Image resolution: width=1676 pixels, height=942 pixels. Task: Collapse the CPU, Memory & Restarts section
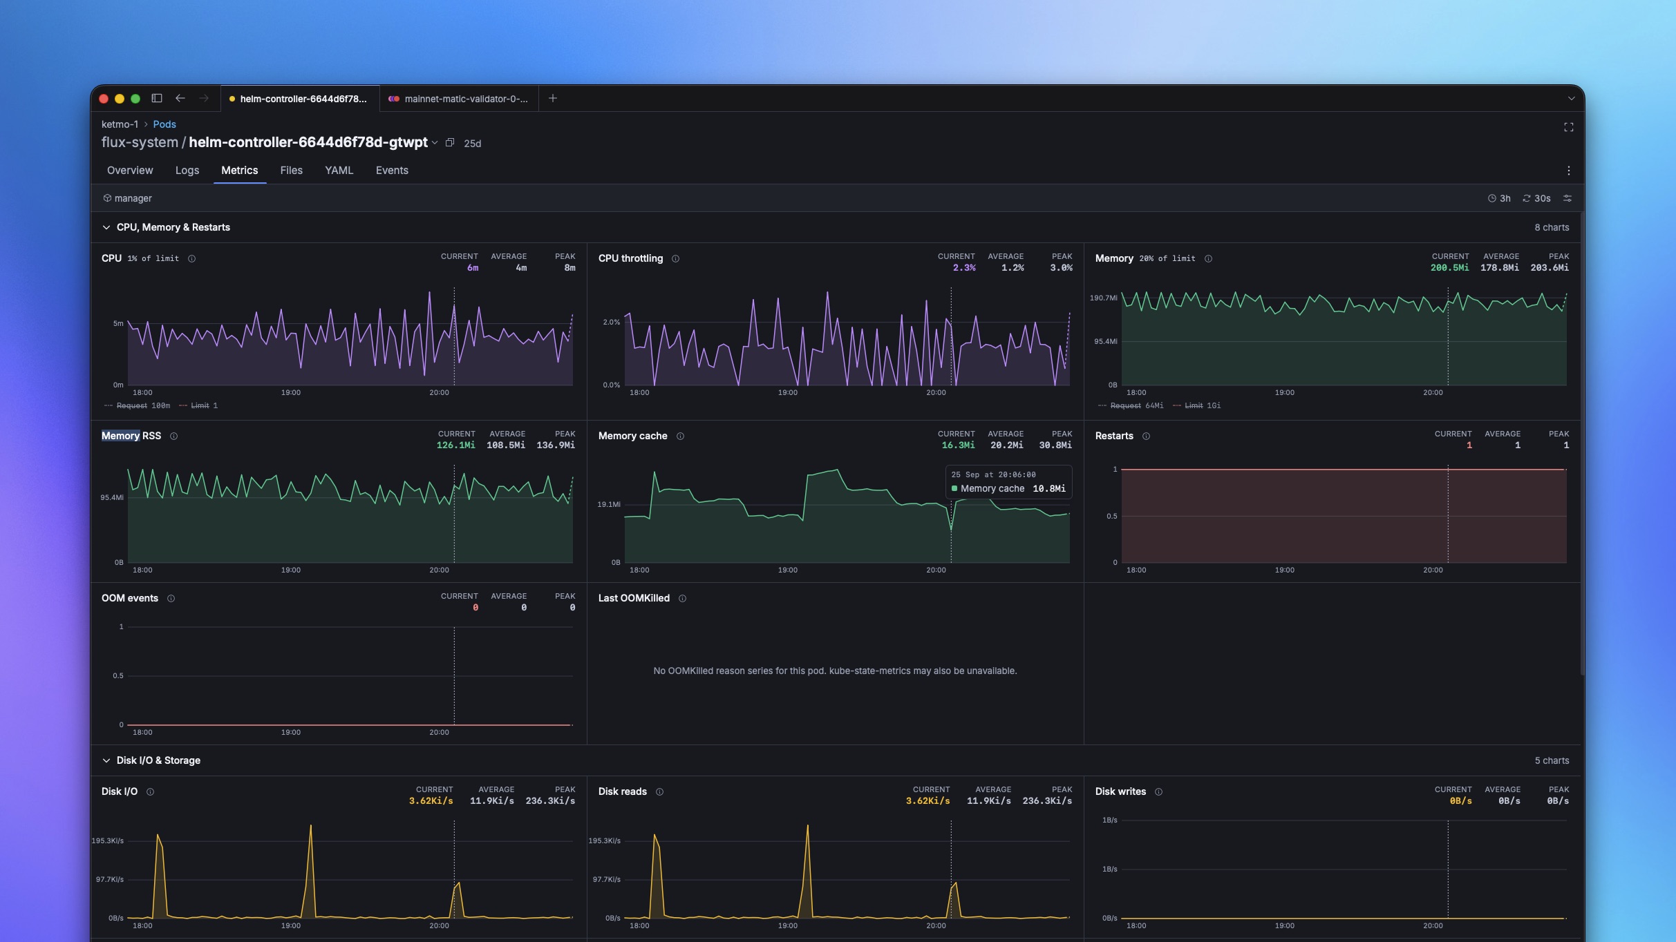click(106, 227)
